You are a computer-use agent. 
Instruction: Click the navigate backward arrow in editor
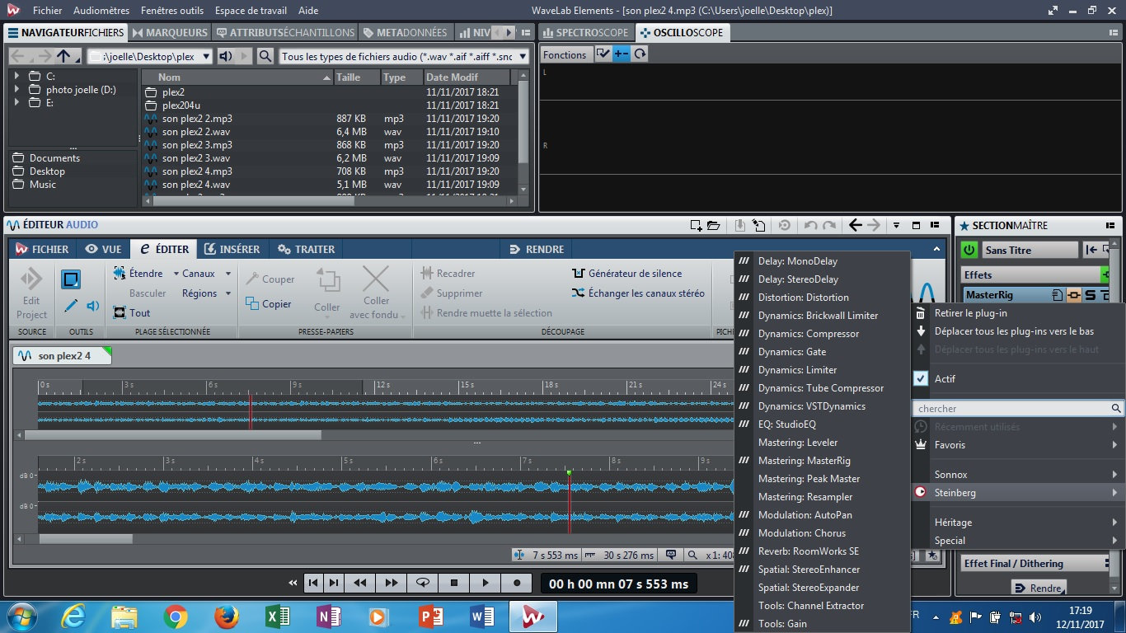click(x=855, y=225)
